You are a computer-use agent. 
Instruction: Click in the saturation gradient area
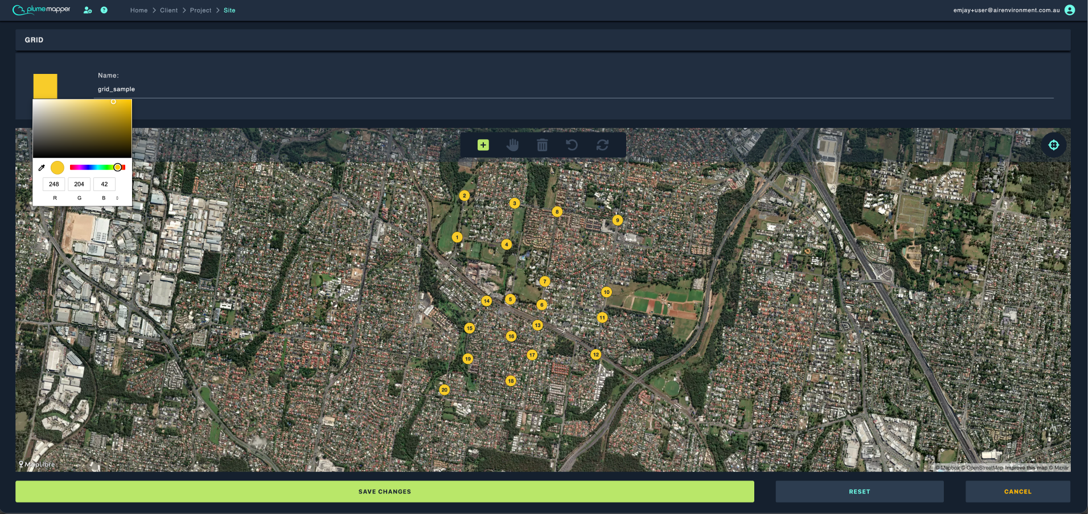tap(83, 128)
